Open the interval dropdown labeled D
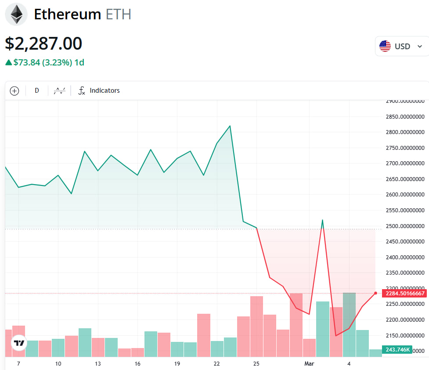 (x=36, y=91)
